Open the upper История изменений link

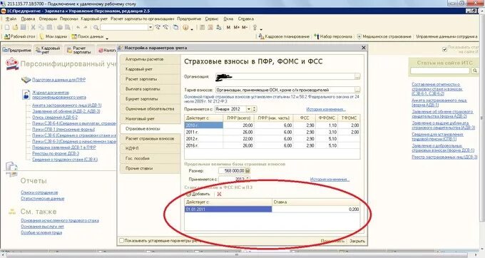[x=326, y=109]
